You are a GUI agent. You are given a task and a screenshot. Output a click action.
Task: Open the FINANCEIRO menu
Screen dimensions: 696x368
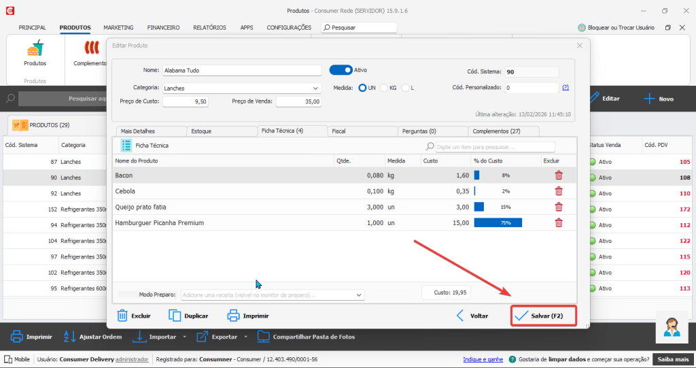(163, 28)
